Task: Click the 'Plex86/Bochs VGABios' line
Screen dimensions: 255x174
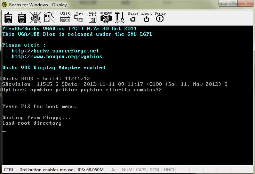Action: (x=70, y=29)
